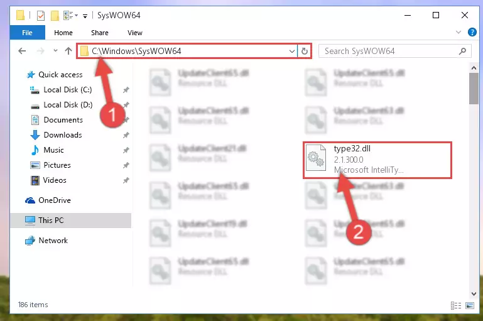Open Downloads in the sidebar
The height and width of the screenshot is (321, 483).
click(x=63, y=135)
